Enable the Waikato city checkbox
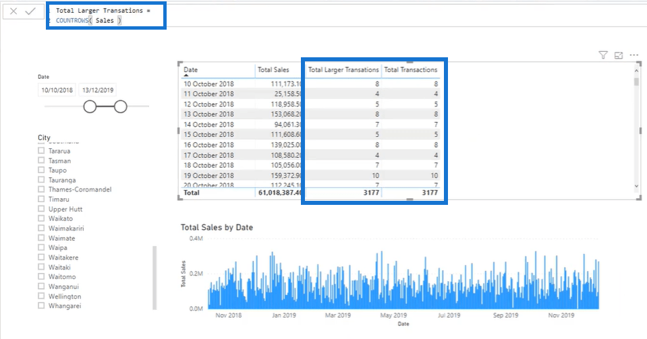The image size is (647, 339). click(41, 218)
